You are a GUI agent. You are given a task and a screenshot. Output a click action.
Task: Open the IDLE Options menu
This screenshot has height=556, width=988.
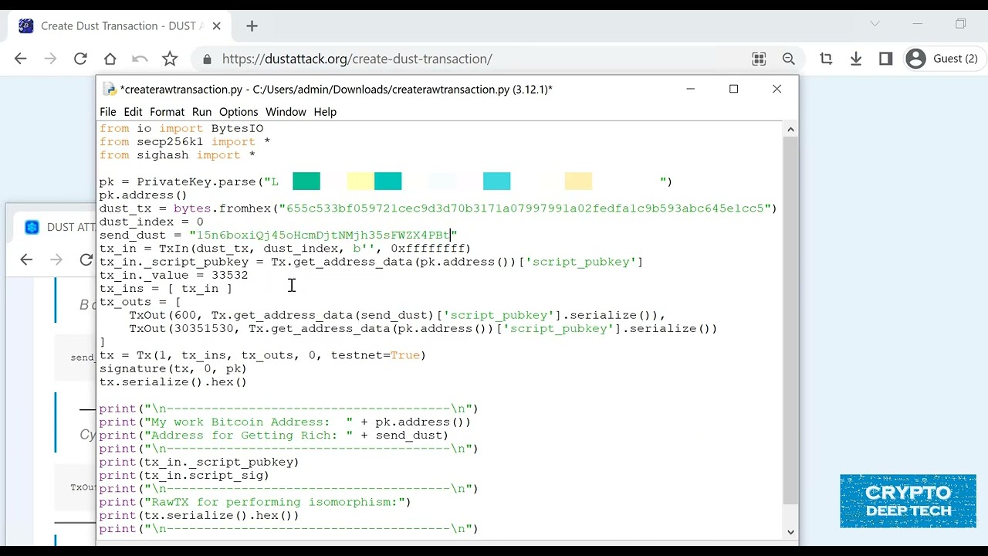[239, 112]
